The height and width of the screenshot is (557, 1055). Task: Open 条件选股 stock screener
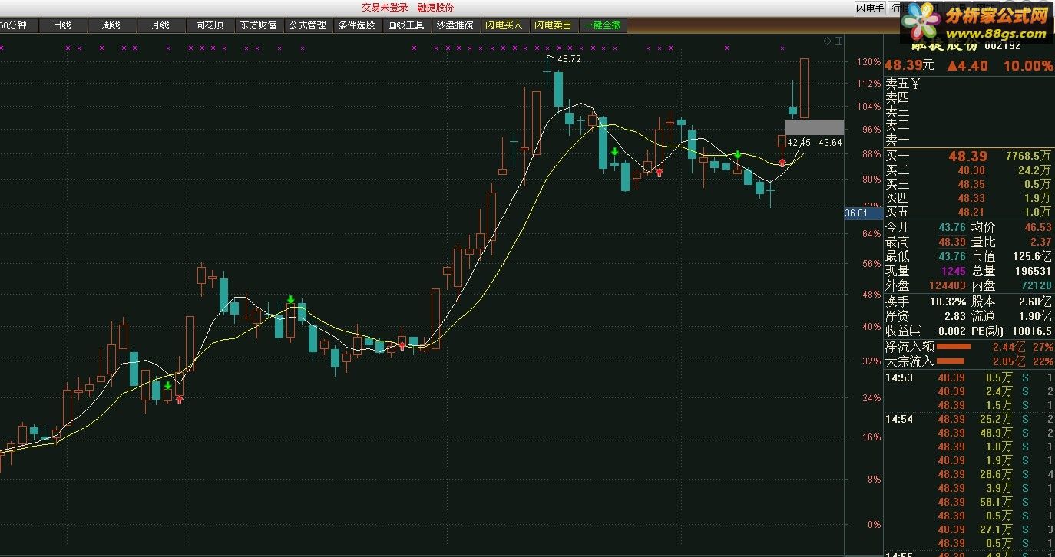click(x=356, y=25)
